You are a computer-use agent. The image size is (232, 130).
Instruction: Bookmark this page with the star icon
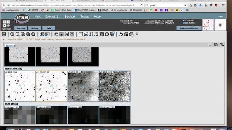(191, 5)
